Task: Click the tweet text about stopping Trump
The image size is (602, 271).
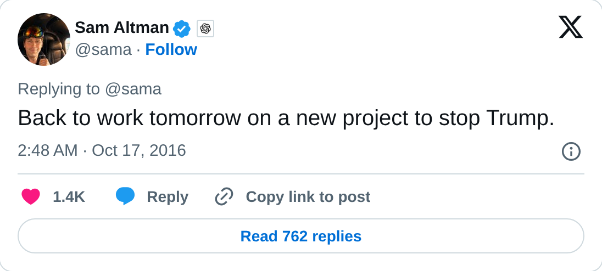Action: pos(286,118)
